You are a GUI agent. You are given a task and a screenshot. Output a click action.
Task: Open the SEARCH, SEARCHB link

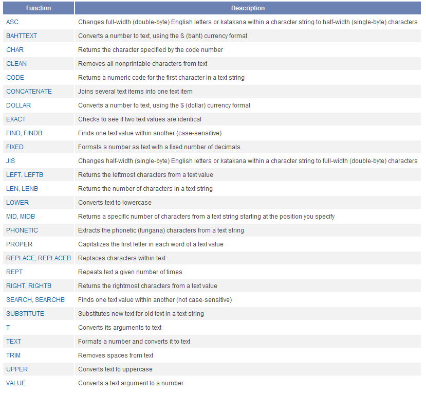click(x=35, y=299)
